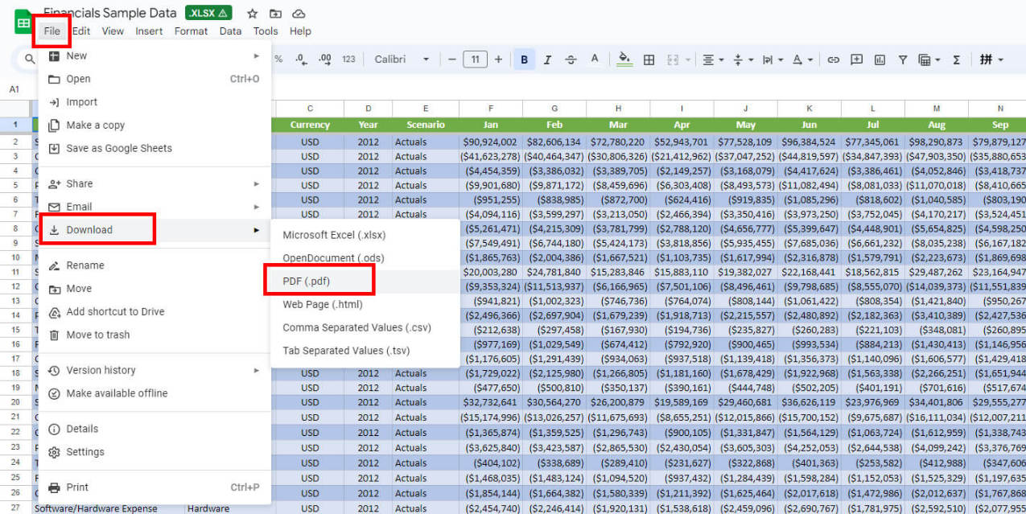Click the search menus magnifier icon
The height and width of the screenshot is (514, 1026).
(30, 60)
